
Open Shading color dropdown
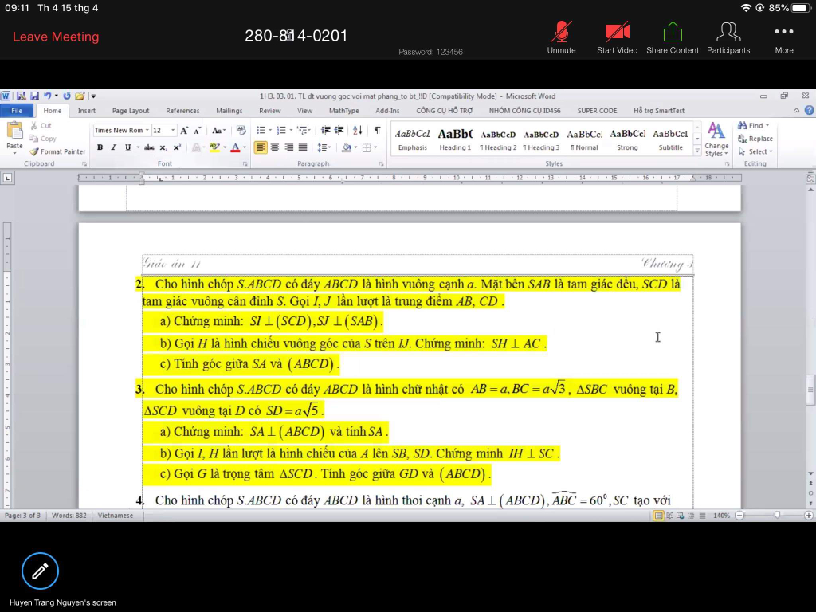coord(356,147)
